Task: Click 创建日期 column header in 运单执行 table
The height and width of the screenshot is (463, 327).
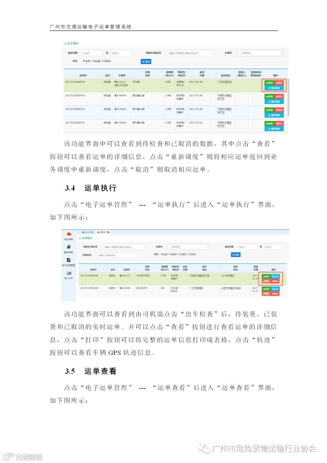Action: [x=256, y=268]
